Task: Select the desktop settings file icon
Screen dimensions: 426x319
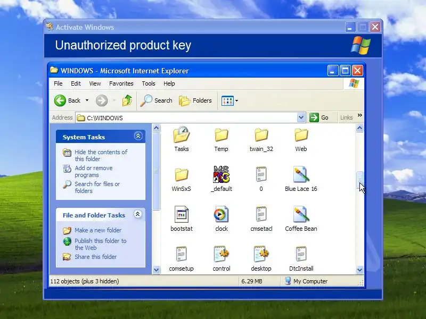Action: 261,254
